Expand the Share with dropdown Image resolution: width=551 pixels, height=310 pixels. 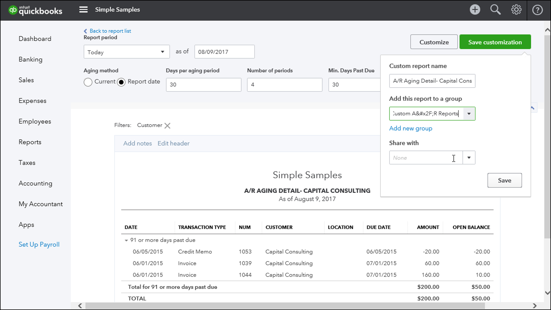469,158
